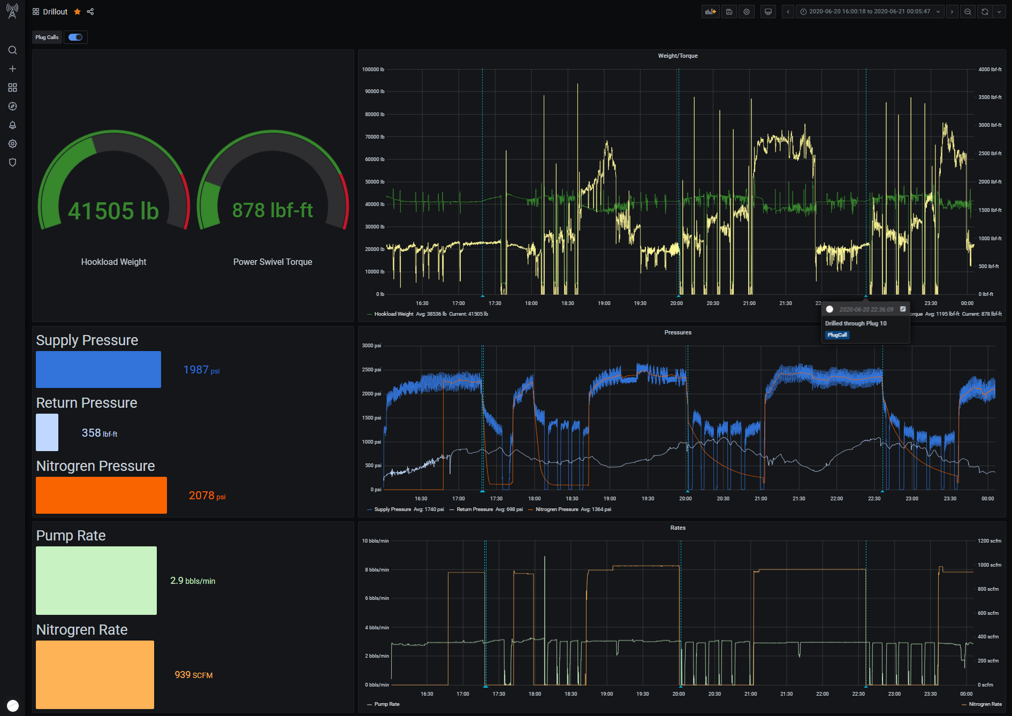Shift the time range forward
This screenshot has height=716, width=1012.
click(952, 12)
